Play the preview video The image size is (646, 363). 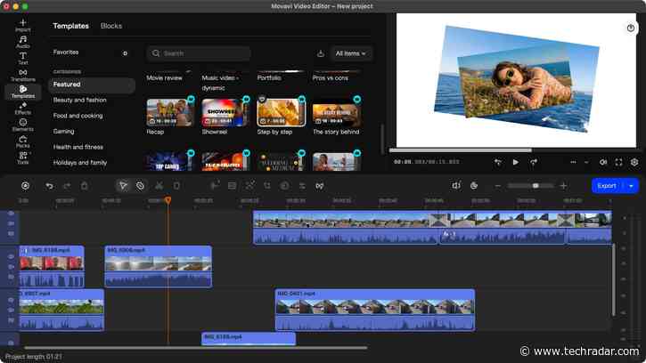click(x=515, y=162)
